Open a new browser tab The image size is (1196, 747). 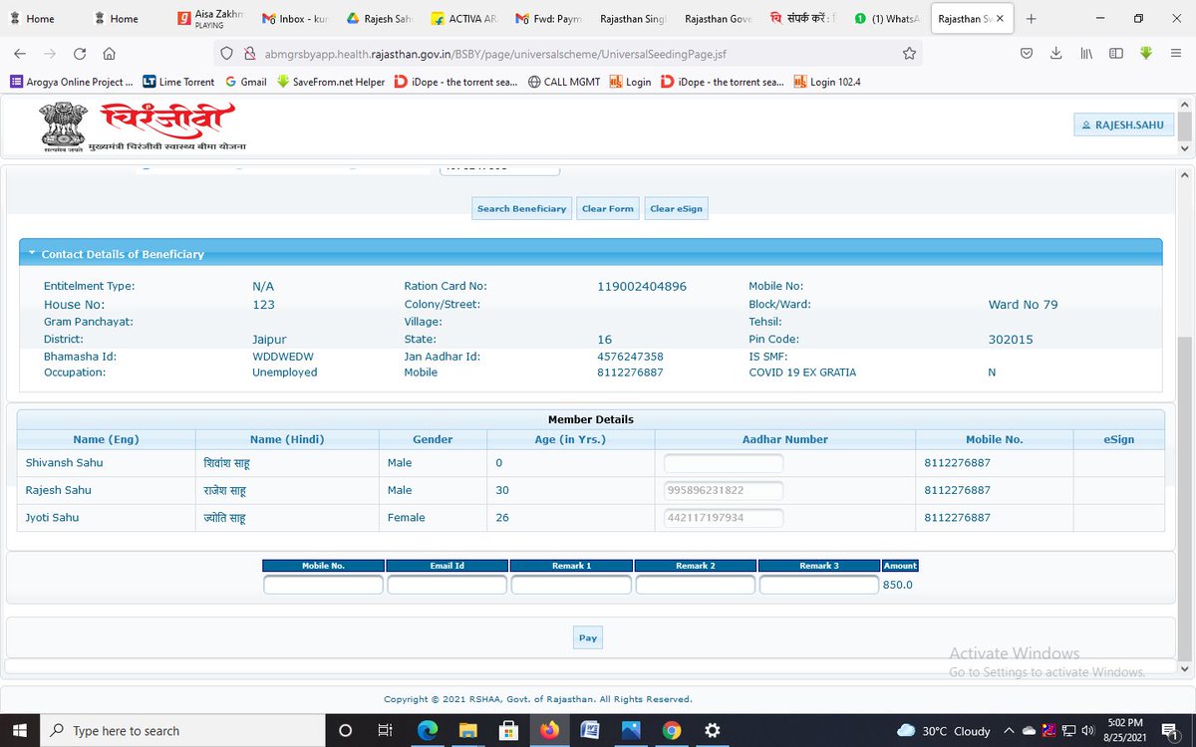pos(1031,18)
